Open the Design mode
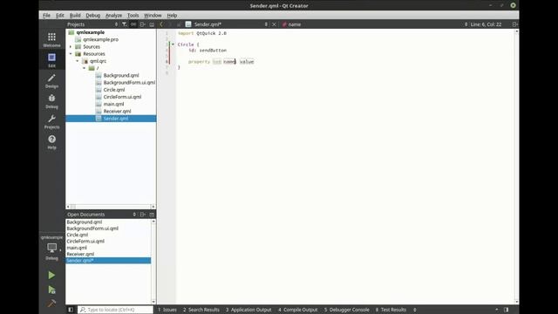 coord(51,81)
